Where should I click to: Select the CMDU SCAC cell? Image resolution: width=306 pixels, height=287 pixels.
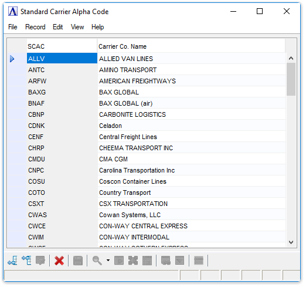point(62,159)
